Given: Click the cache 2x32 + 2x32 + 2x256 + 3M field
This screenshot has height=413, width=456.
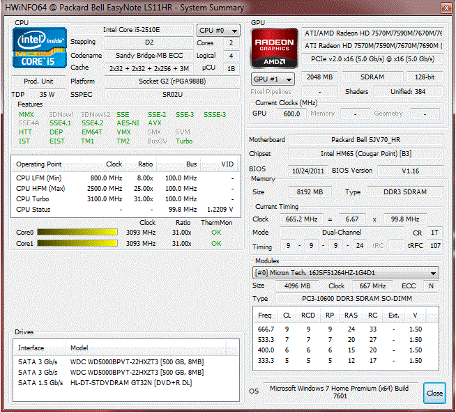Looking at the screenshot, I should point(149,68).
